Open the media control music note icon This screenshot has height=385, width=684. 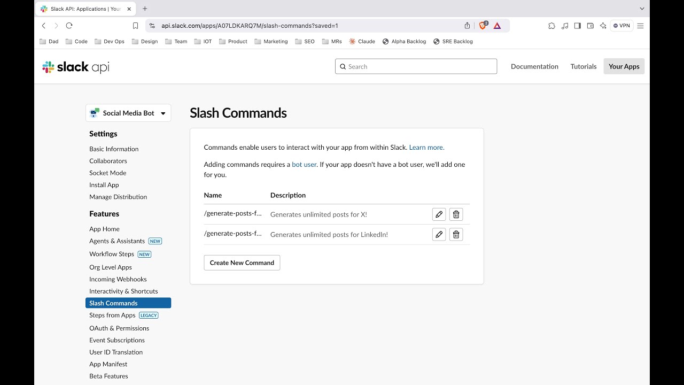tap(565, 26)
